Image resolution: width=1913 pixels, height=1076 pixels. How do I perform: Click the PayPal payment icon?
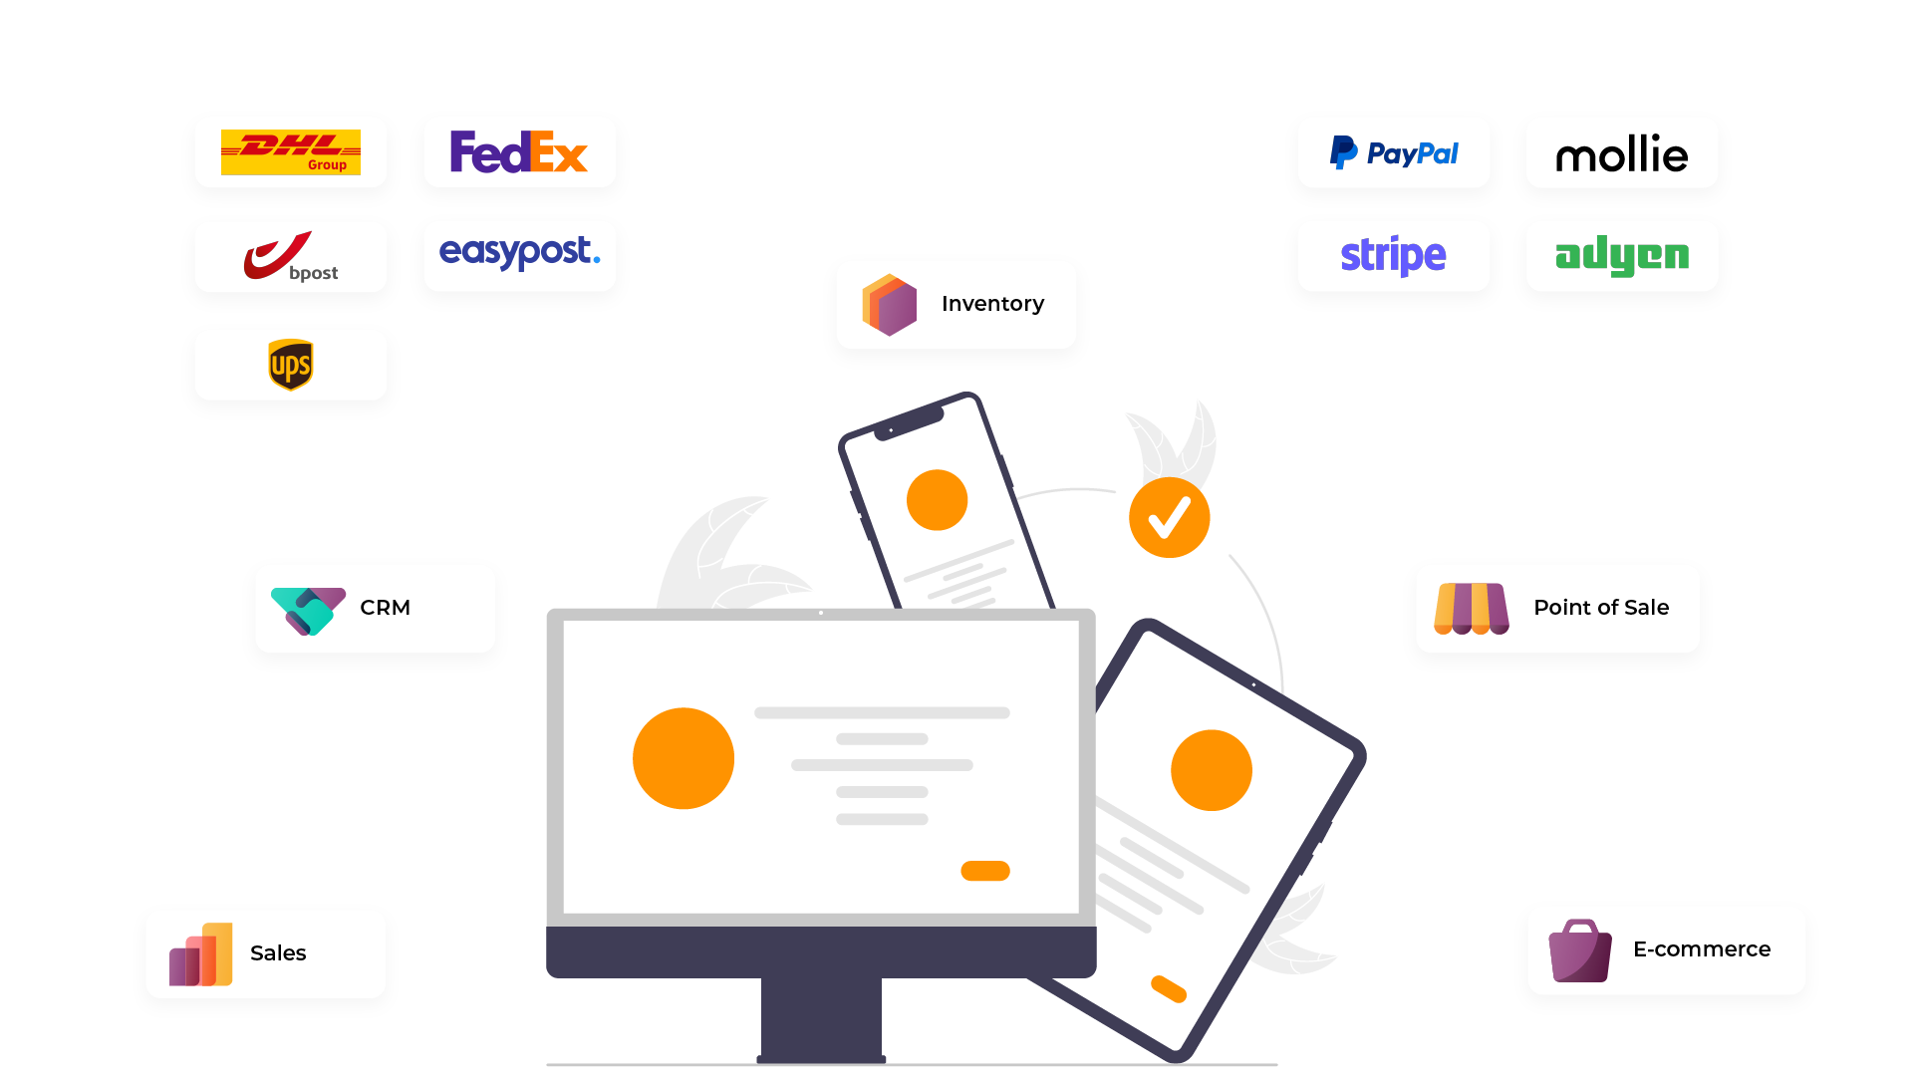pos(1395,152)
